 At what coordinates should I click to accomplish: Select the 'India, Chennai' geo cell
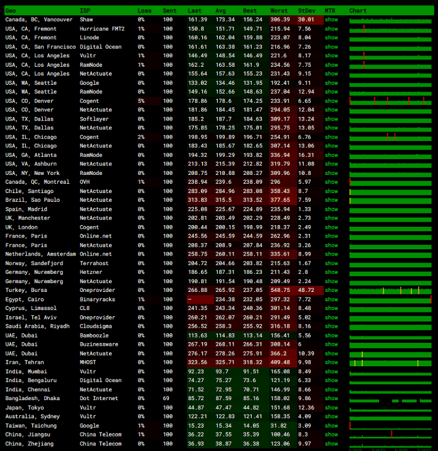coord(27,390)
